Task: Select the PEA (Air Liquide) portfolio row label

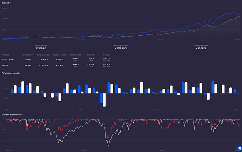Action: click(8, 60)
